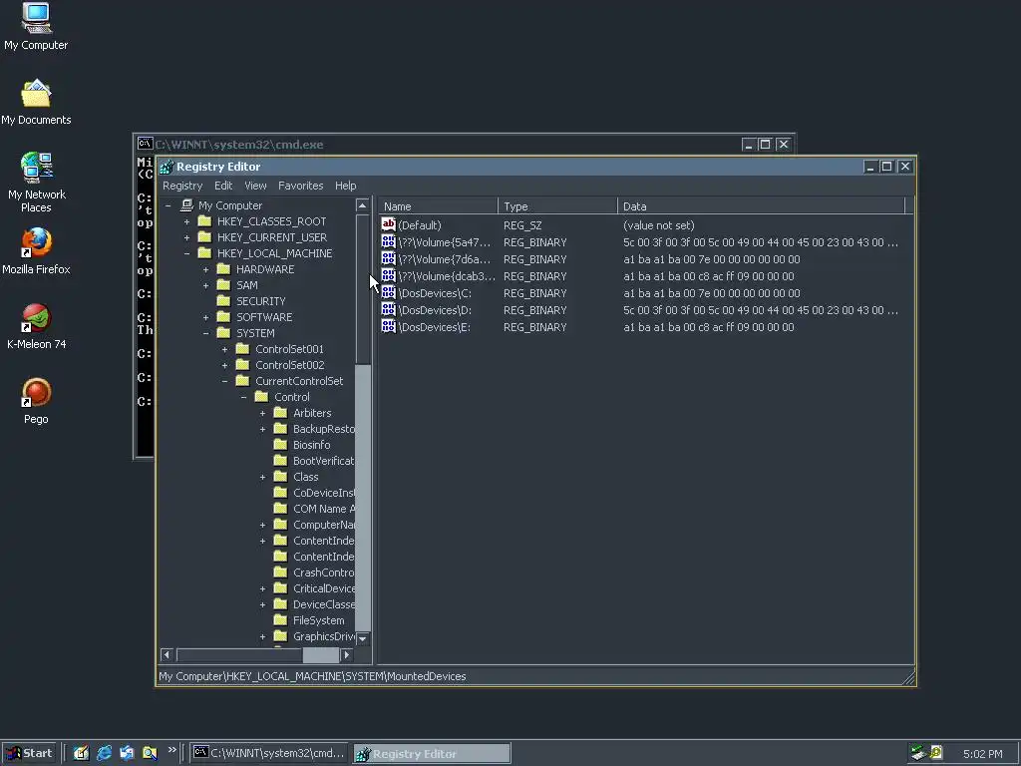Screen dimensions: 1021x766
Task: Click first quick launch icon beside Start
Action: tap(81, 753)
